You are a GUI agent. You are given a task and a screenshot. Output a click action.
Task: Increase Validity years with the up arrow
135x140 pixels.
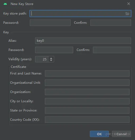tap(51, 58)
